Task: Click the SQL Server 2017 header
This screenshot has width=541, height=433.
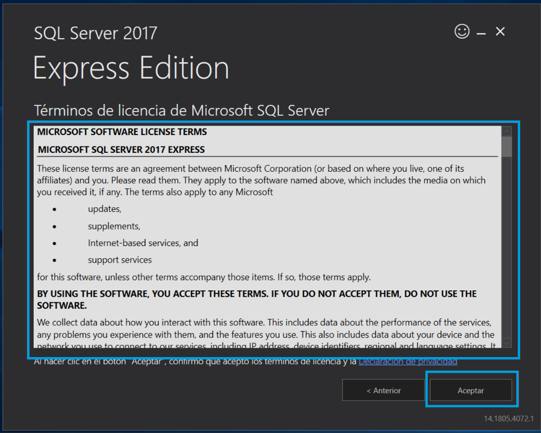Action: (95, 33)
